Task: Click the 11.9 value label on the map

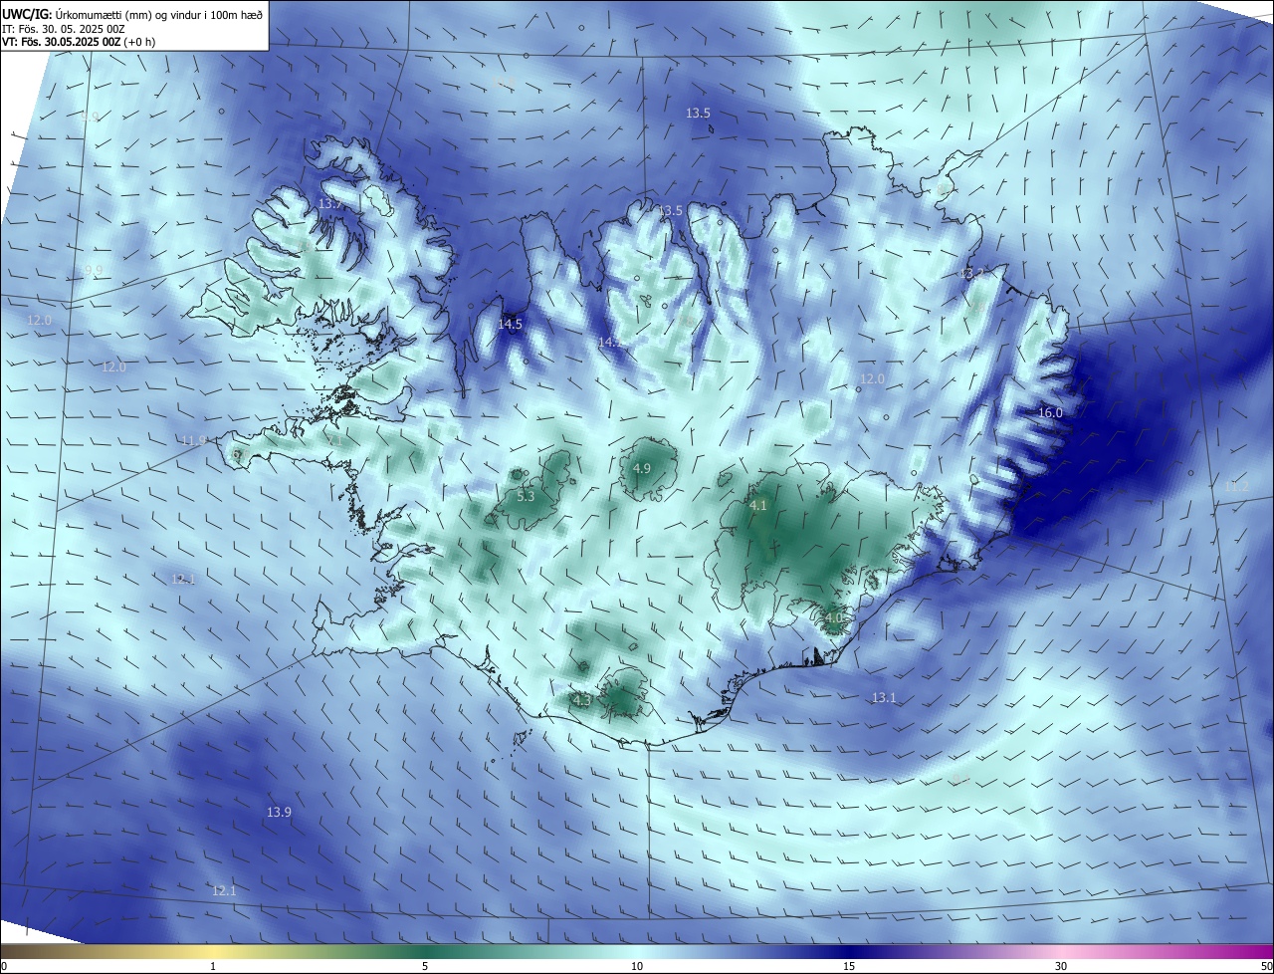Action: [x=193, y=440]
